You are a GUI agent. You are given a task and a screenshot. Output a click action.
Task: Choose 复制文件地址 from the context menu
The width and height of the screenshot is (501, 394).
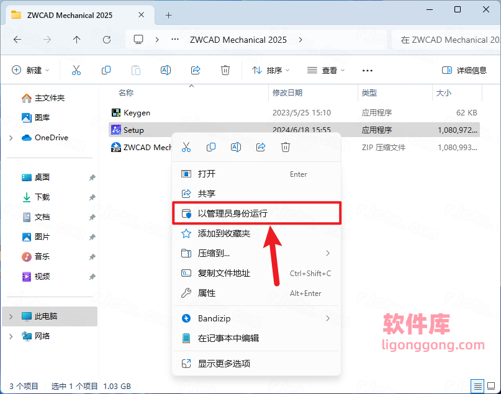(x=256, y=273)
